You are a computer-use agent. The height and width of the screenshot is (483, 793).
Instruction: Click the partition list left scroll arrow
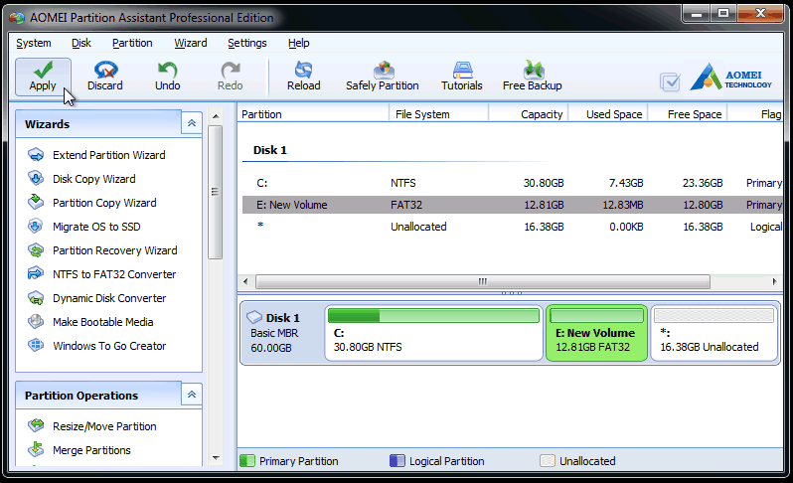pyautogui.click(x=245, y=281)
